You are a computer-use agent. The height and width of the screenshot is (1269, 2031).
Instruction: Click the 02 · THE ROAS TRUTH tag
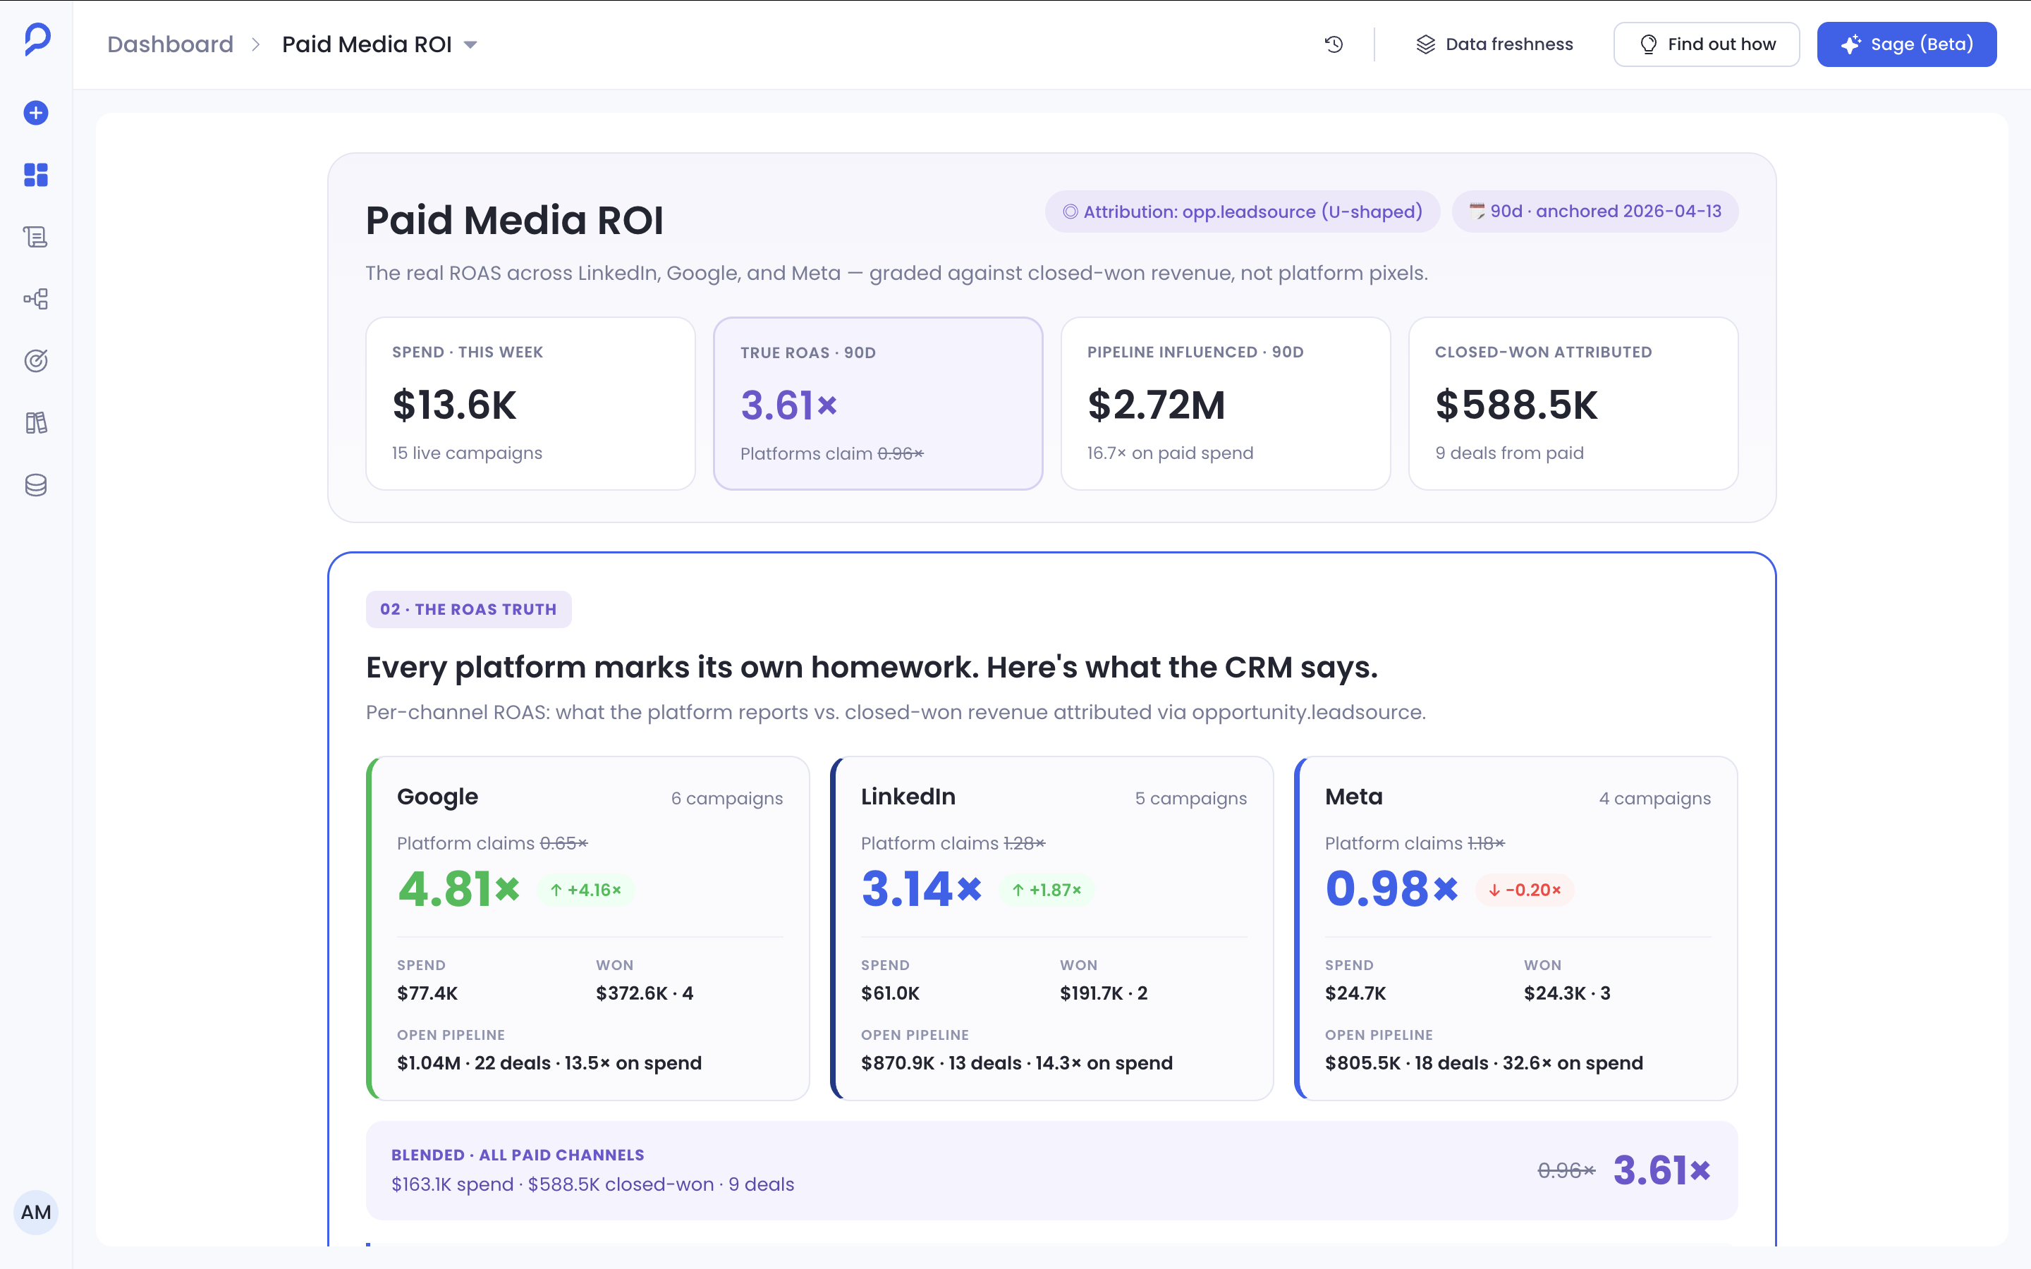pyautogui.click(x=468, y=609)
